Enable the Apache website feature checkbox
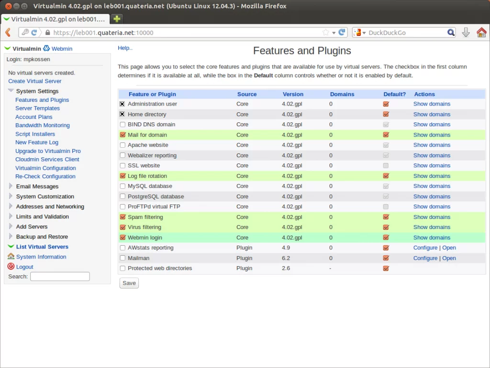490x368 pixels. point(122,145)
